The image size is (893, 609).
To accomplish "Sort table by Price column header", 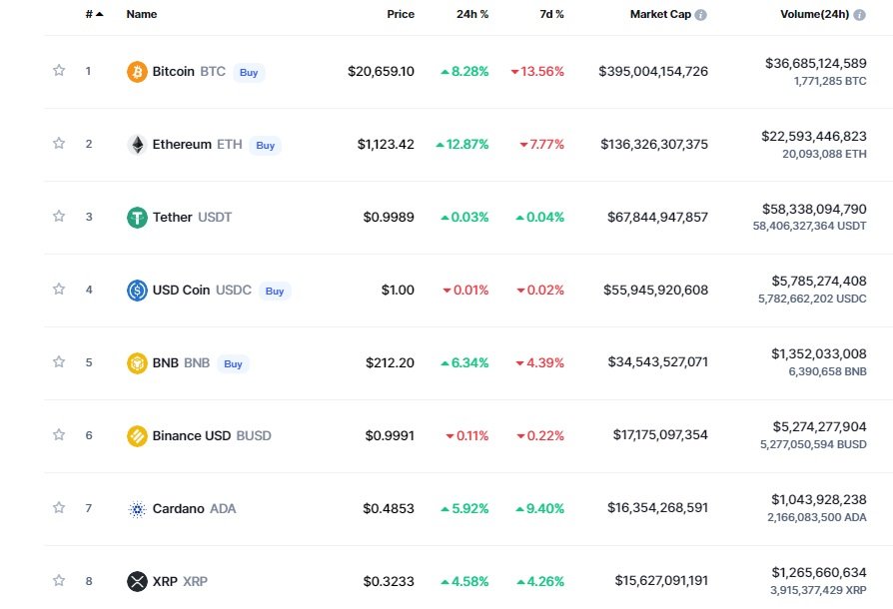I will tap(401, 14).
